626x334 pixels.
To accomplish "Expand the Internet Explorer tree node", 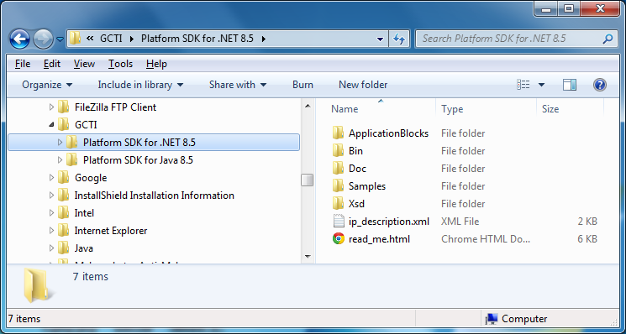I will [x=51, y=231].
